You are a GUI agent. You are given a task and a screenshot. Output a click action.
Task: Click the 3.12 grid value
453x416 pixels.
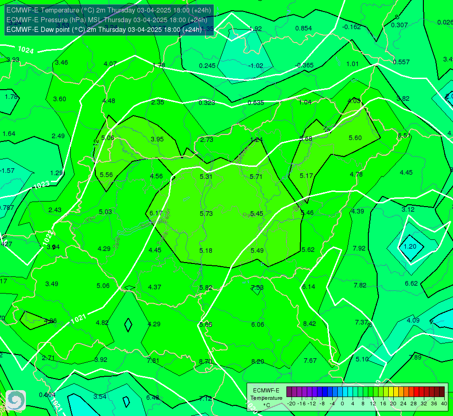[x=408, y=209]
